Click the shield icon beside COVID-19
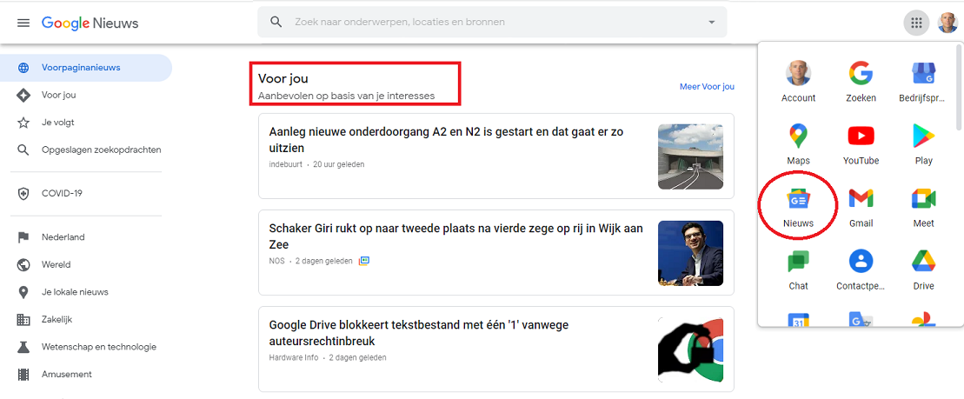This screenshot has width=964, height=399. (x=23, y=194)
